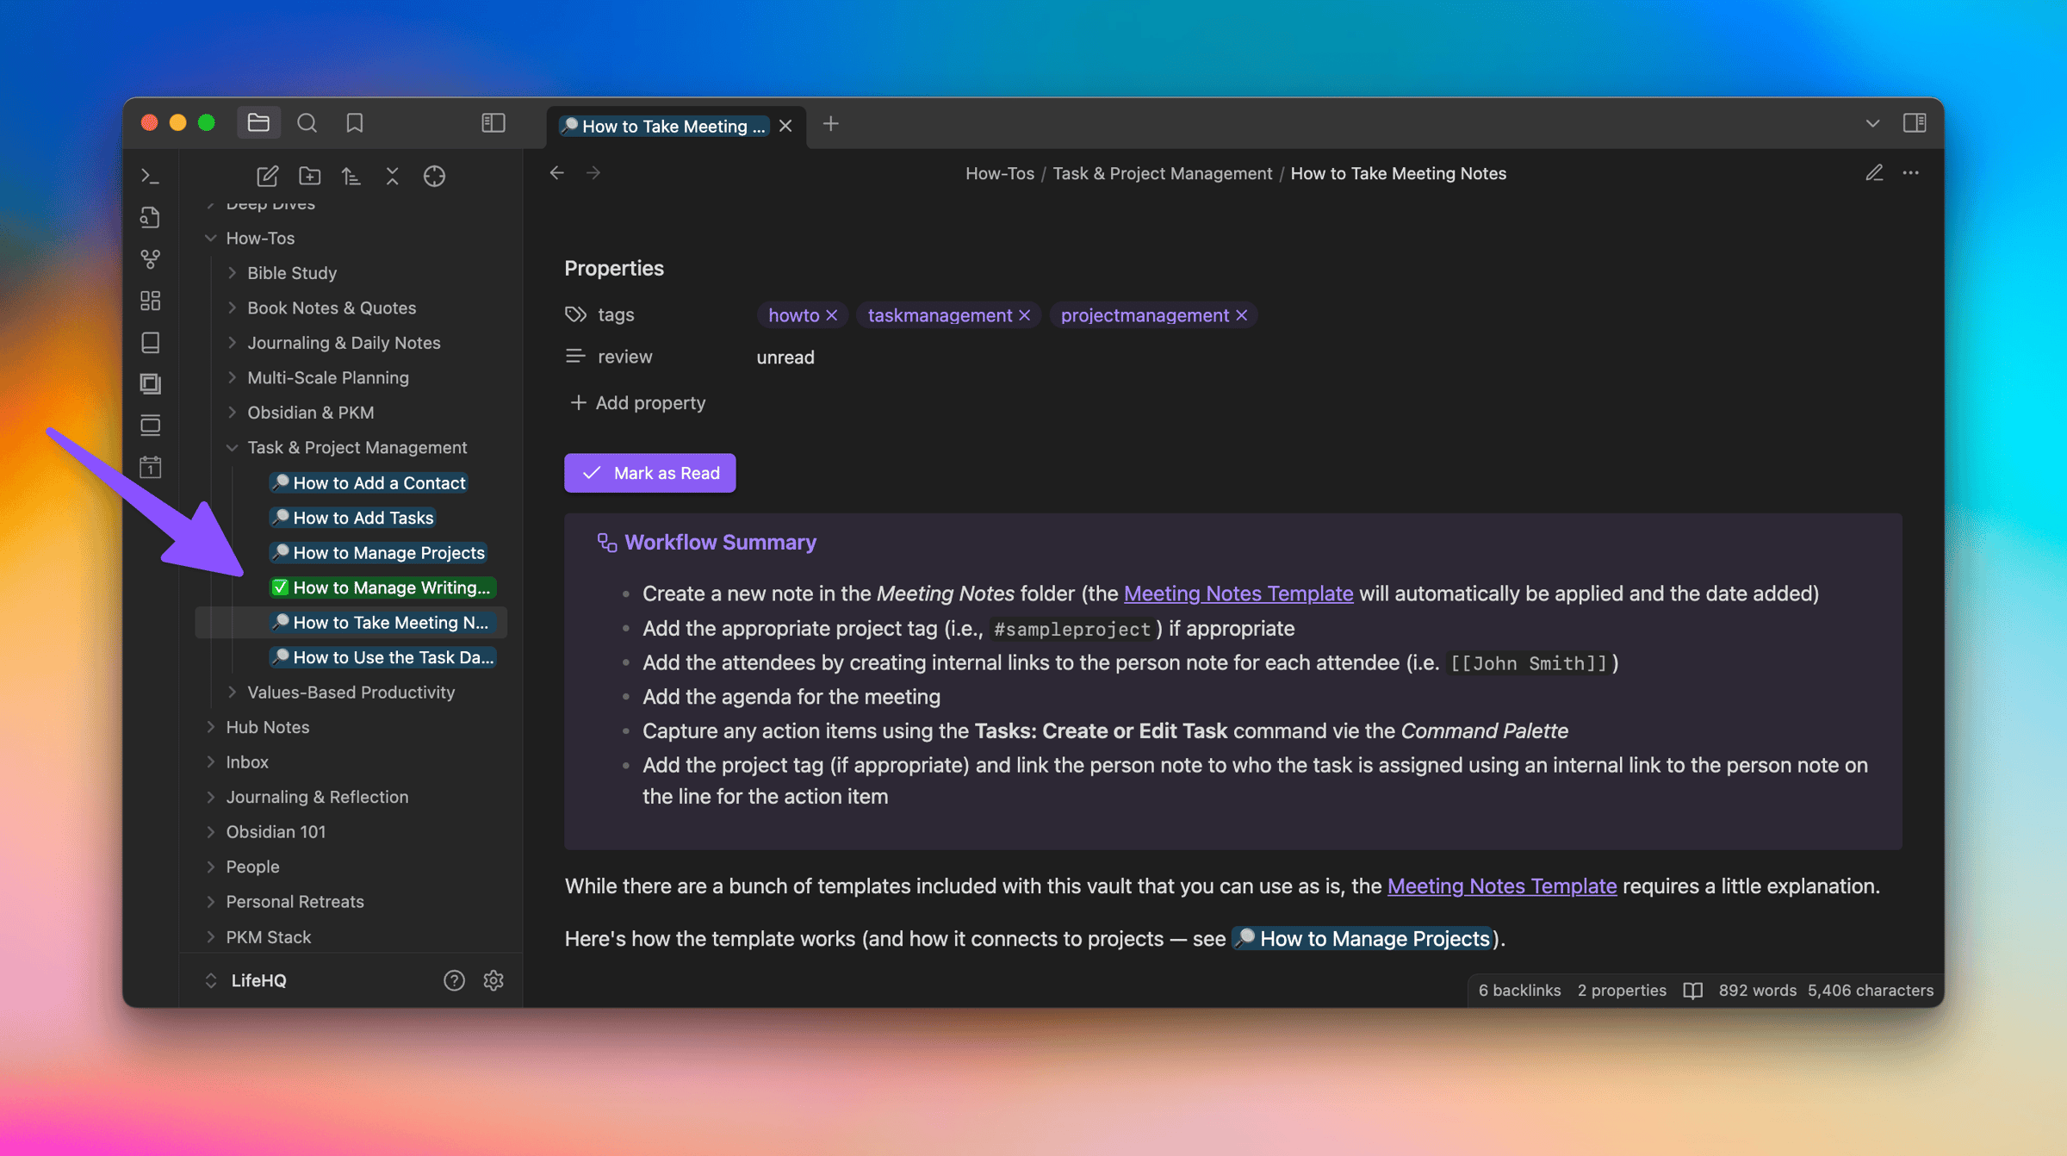Toggle the left sidebar icon

[x=493, y=123]
